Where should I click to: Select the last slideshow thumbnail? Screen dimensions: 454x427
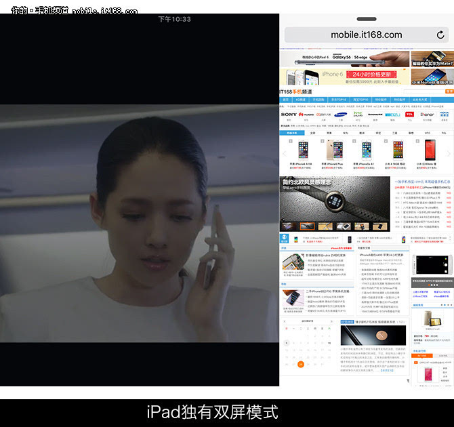coord(379,226)
